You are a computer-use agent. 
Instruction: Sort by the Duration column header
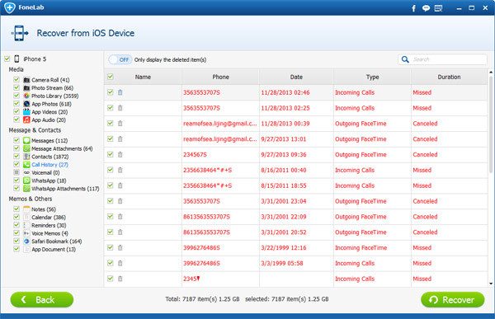pos(449,77)
